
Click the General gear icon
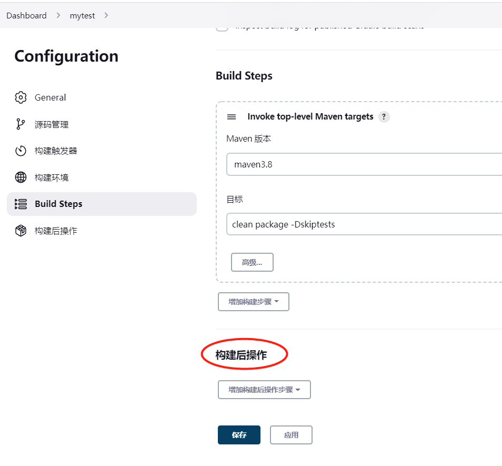click(21, 97)
